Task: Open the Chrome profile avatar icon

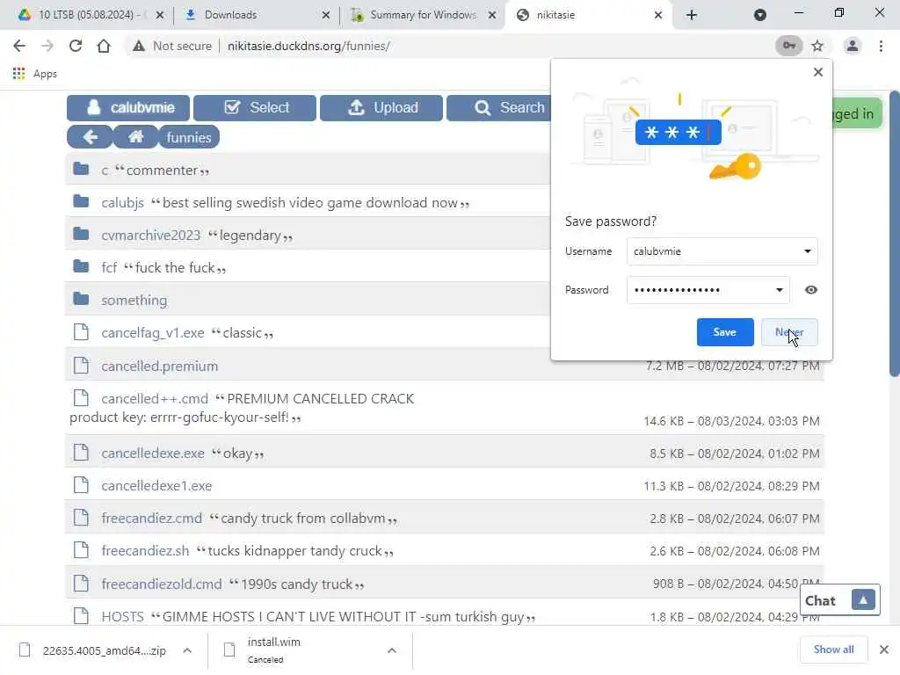Action: coord(853,46)
